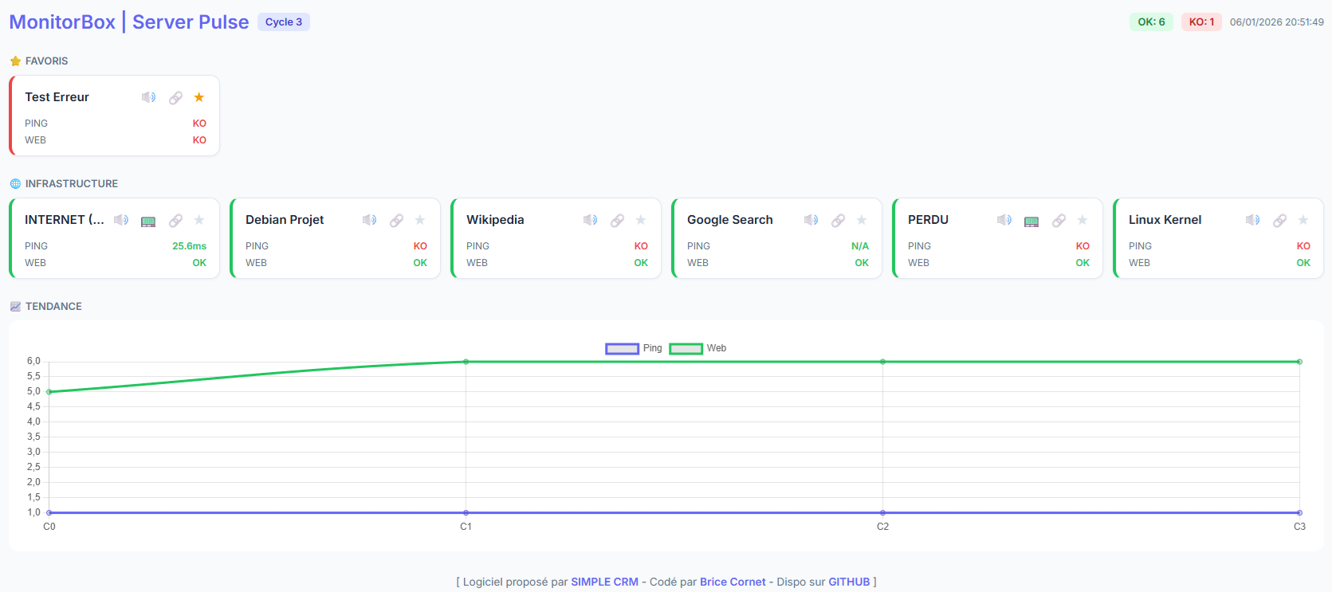Viewport: 1332px width, 592px height.
Task: Toggle the Web series in chart legend
Action: pos(697,348)
